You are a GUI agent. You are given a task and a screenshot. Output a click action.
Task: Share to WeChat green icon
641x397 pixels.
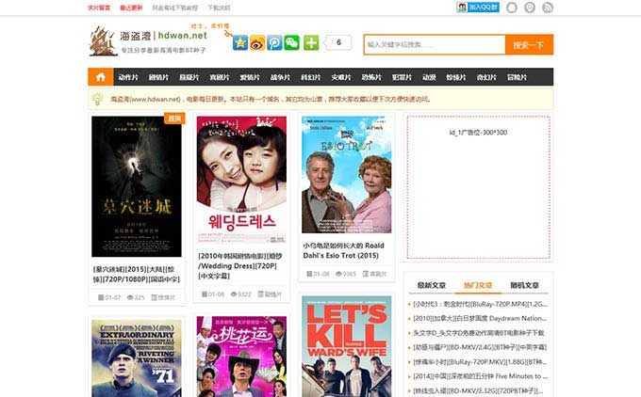tap(291, 43)
